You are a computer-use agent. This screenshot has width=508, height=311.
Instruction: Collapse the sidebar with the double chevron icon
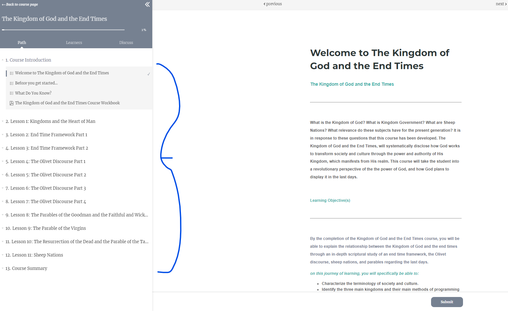tap(147, 4)
